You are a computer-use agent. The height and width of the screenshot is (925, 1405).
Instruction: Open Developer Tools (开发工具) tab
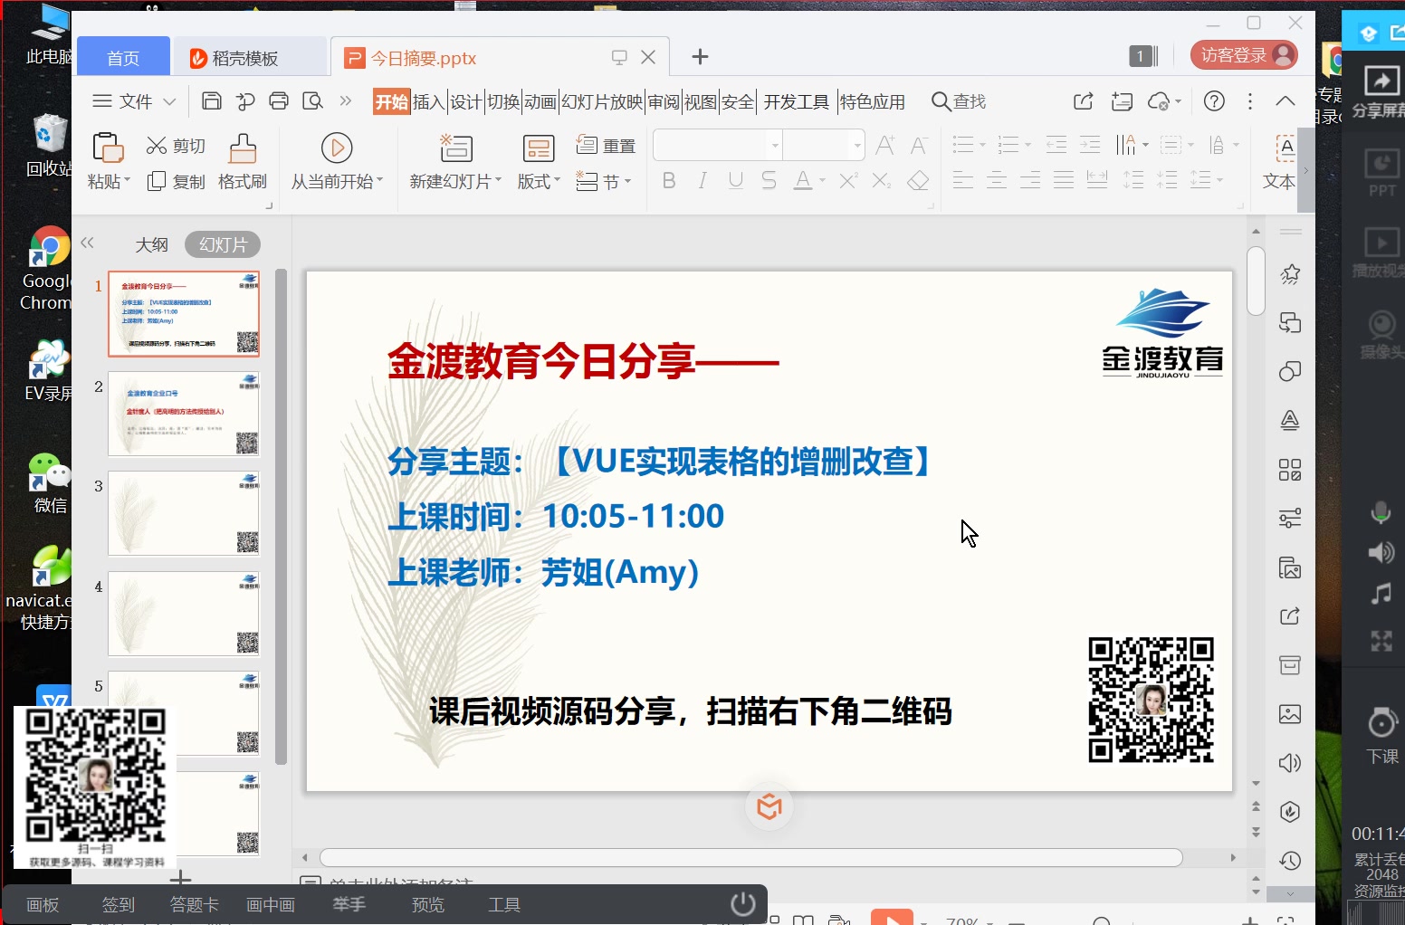tap(797, 101)
